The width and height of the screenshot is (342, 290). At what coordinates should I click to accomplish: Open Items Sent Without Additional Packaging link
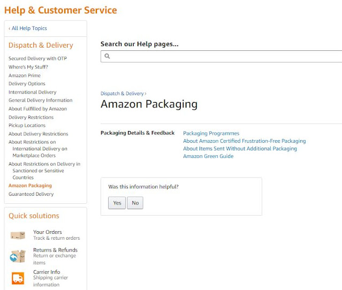(x=240, y=149)
